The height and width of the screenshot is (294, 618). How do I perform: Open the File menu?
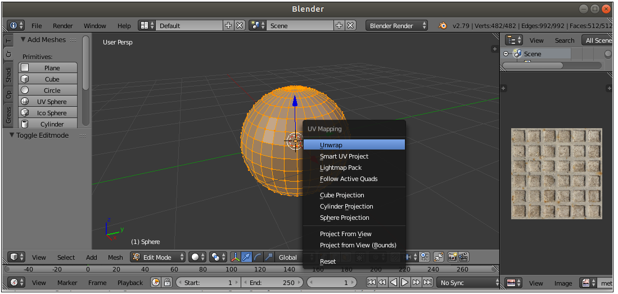(37, 26)
